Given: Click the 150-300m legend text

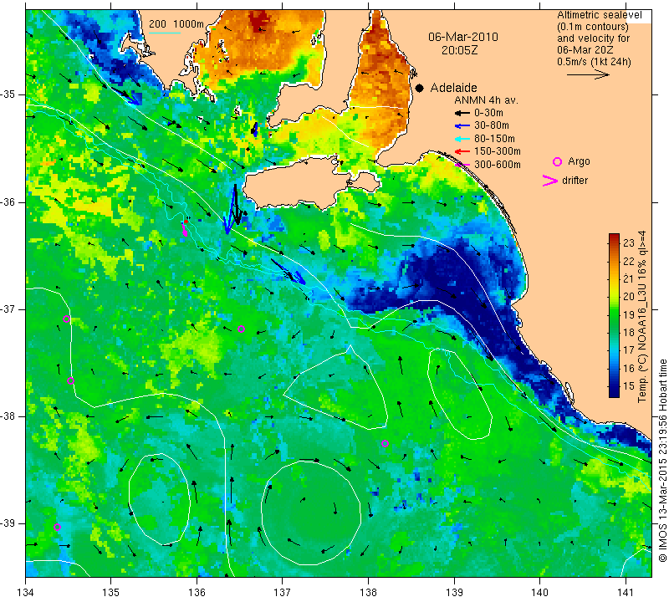Looking at the screenshot, I should (498, 151).
